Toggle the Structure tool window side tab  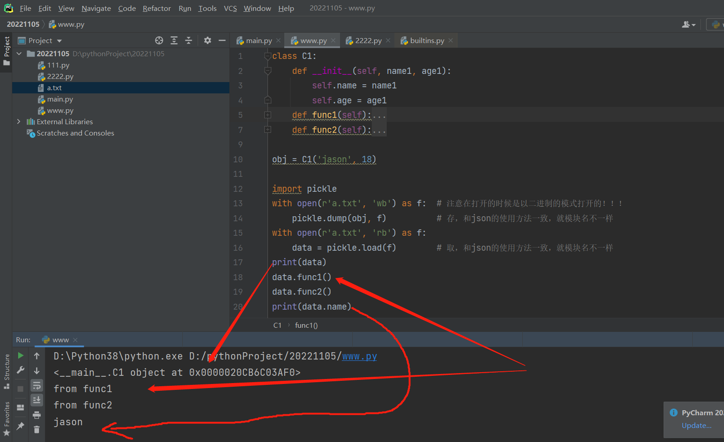[x=6, y=372]
